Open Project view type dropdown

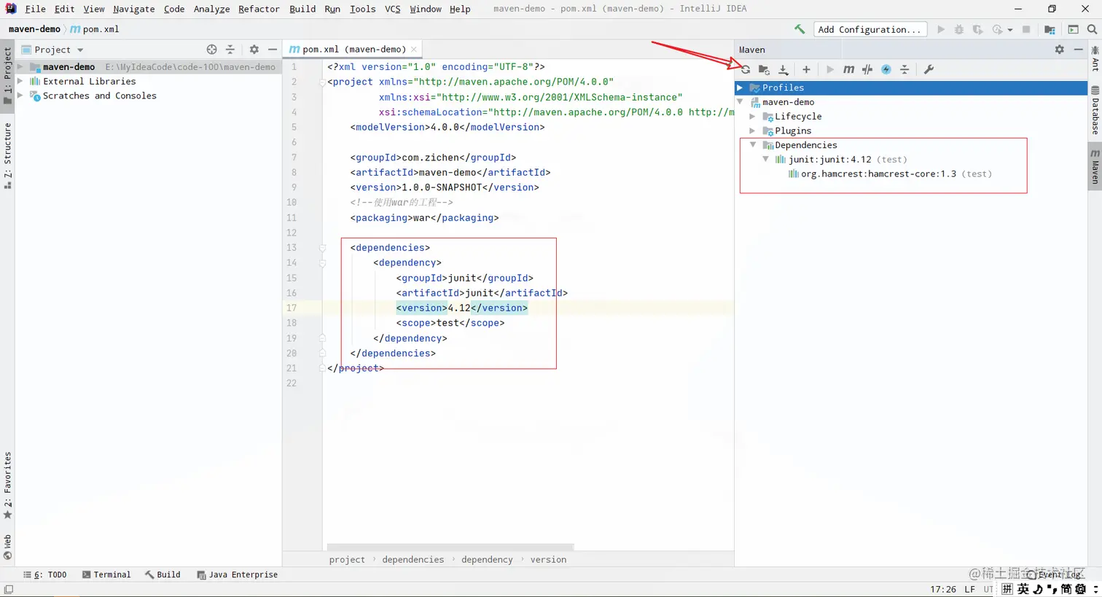pyautogui.click(x=80, y=50)
